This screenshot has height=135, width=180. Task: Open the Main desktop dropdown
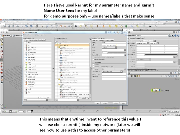pyautogui.click(x=171, y=22)
